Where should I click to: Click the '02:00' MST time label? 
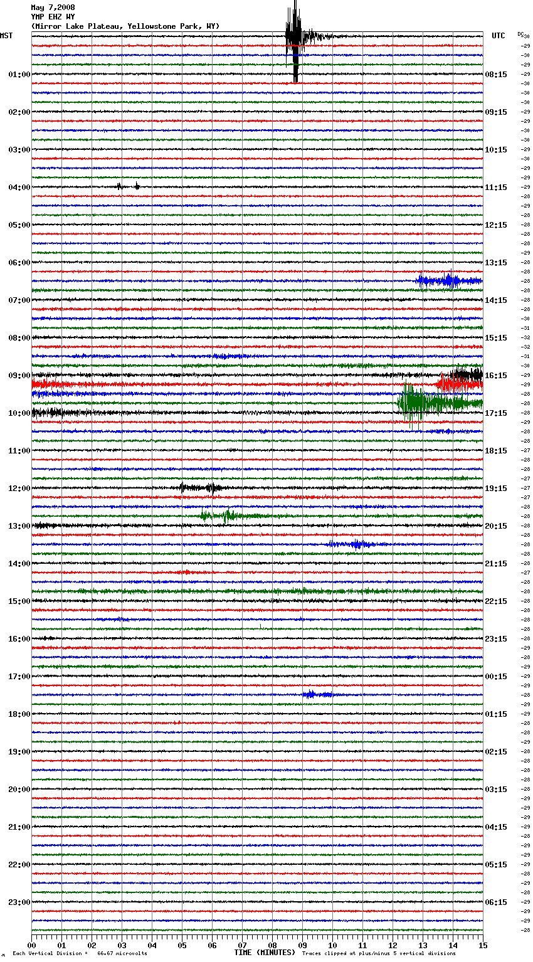tap(19, 112)
